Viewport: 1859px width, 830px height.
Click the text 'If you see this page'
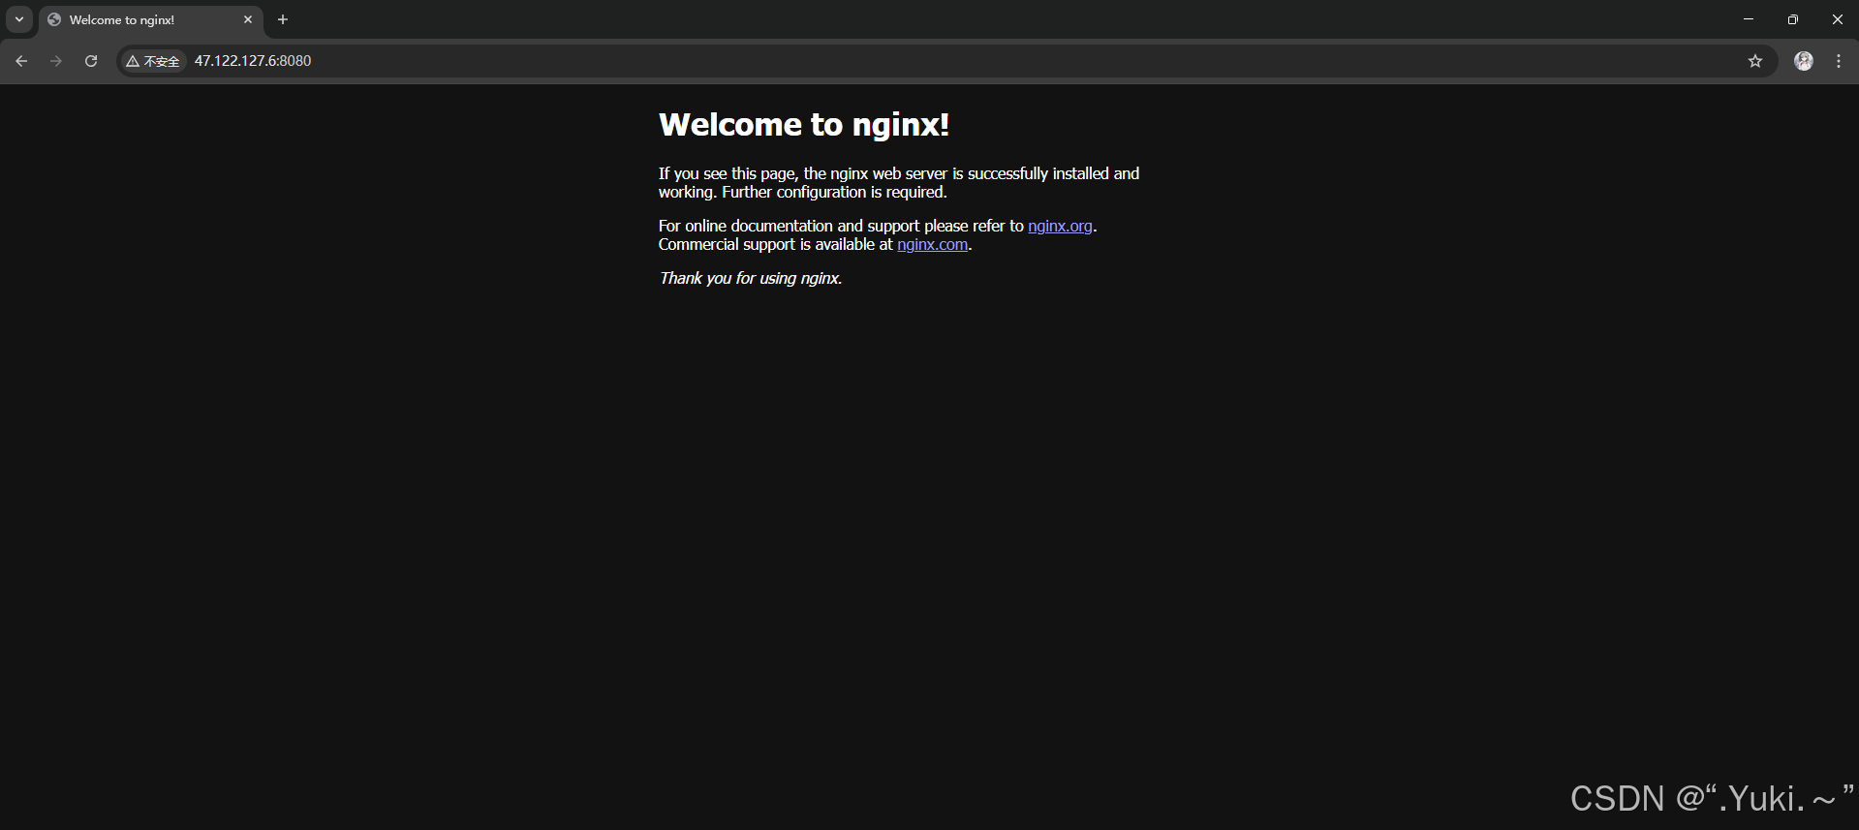tap(727, 173)
